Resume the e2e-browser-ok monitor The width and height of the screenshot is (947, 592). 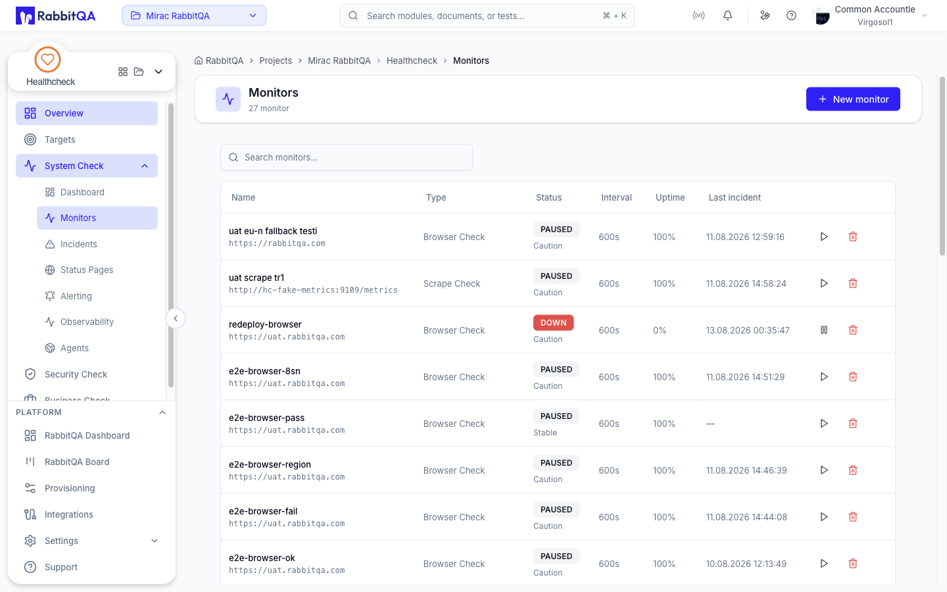tap(824, 564)
